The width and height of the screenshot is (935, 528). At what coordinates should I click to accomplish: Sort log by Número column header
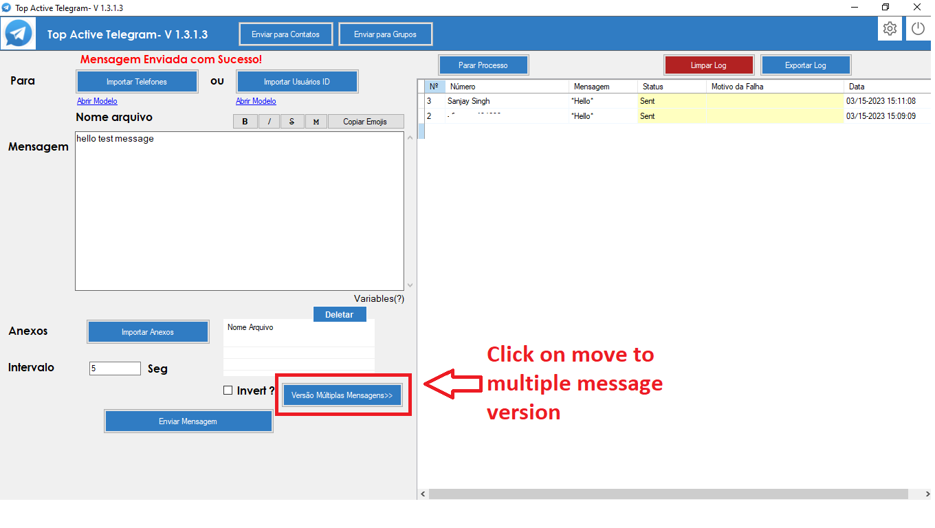(x=507, y=87)
